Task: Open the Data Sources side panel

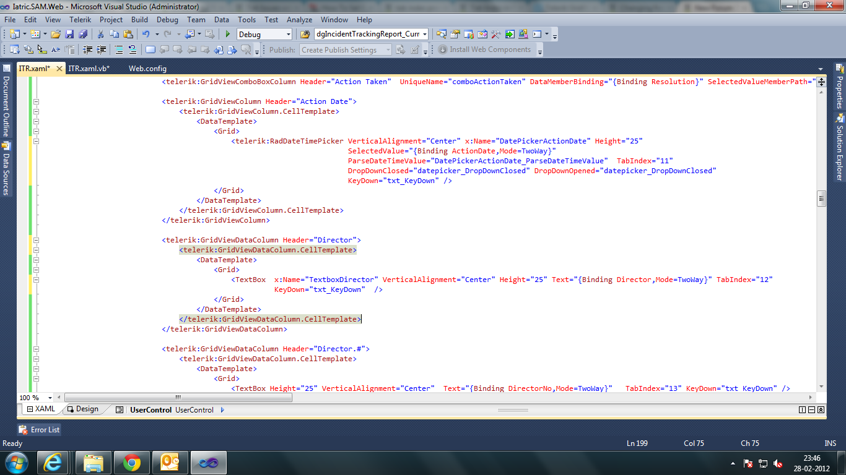Action: (x=6, y=169)
